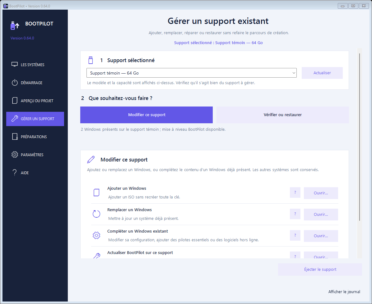The width and height of the screenshot is (372, 304).
Task: Open the Les Systèmes section
Action: pos(35,65)
